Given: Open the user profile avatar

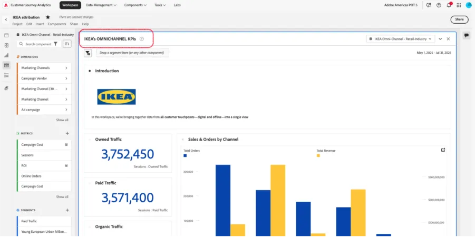Looking at the screenshot, I should tap(469, 5).
